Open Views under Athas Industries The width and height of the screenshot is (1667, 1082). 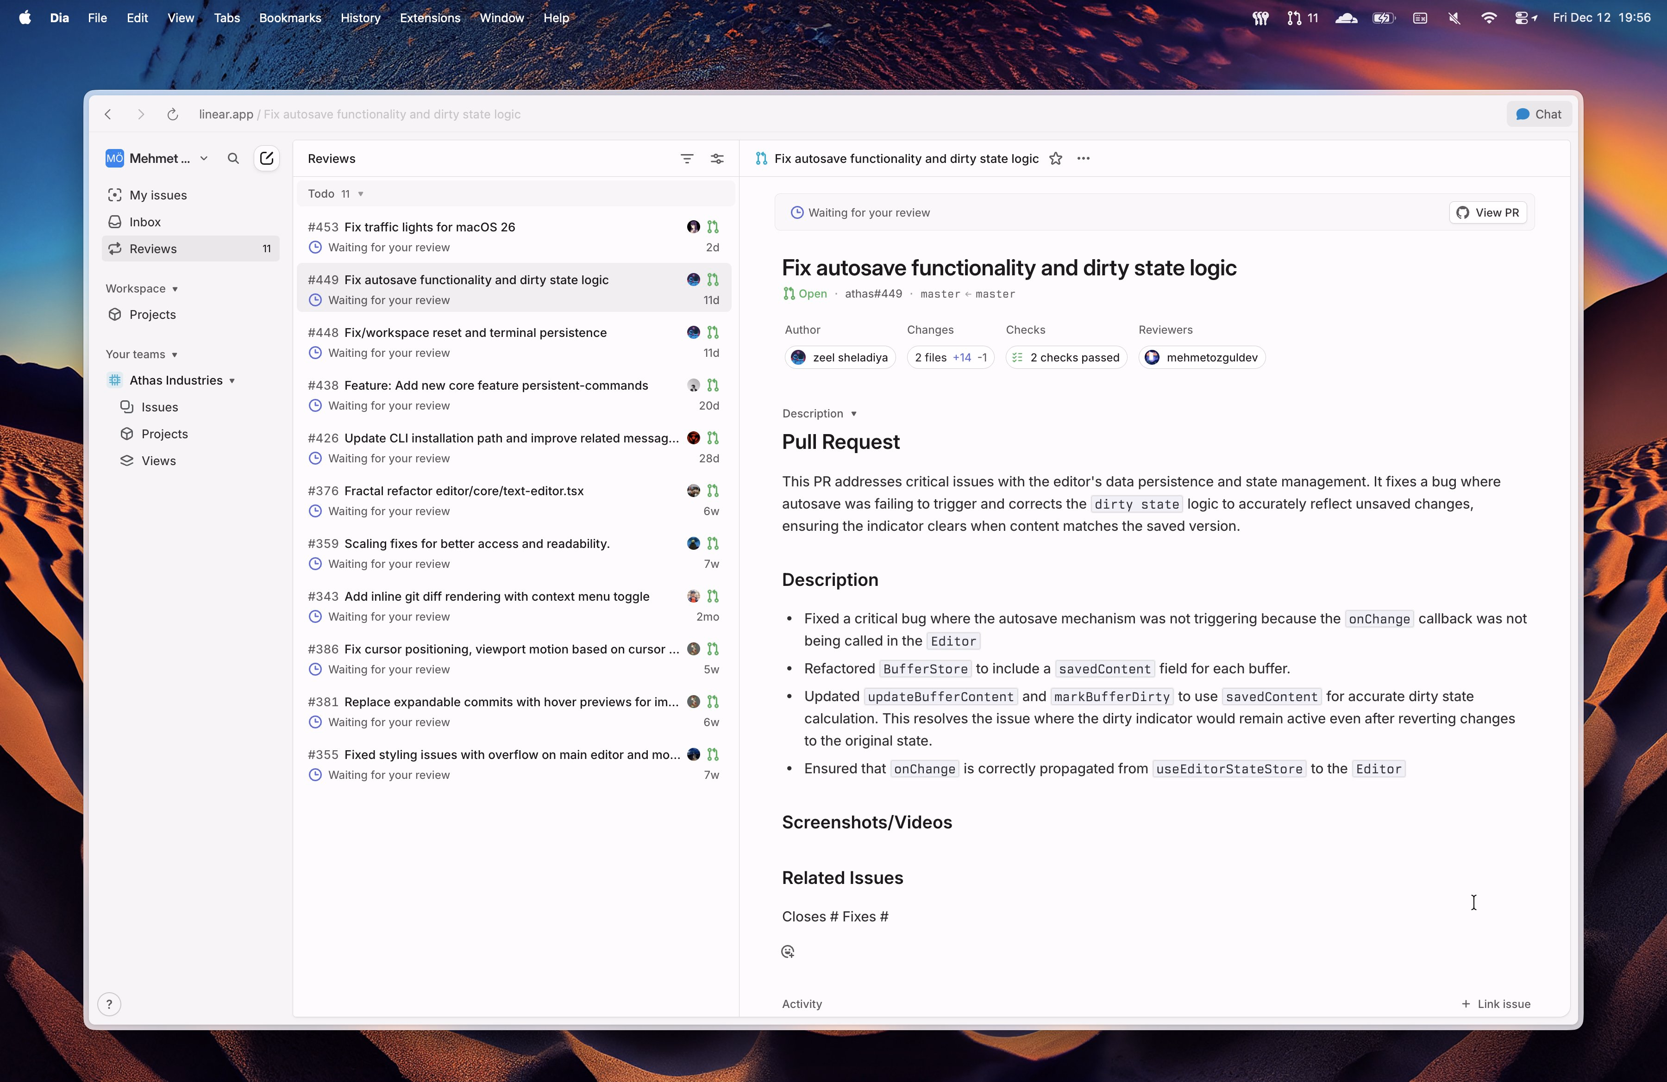190,460
